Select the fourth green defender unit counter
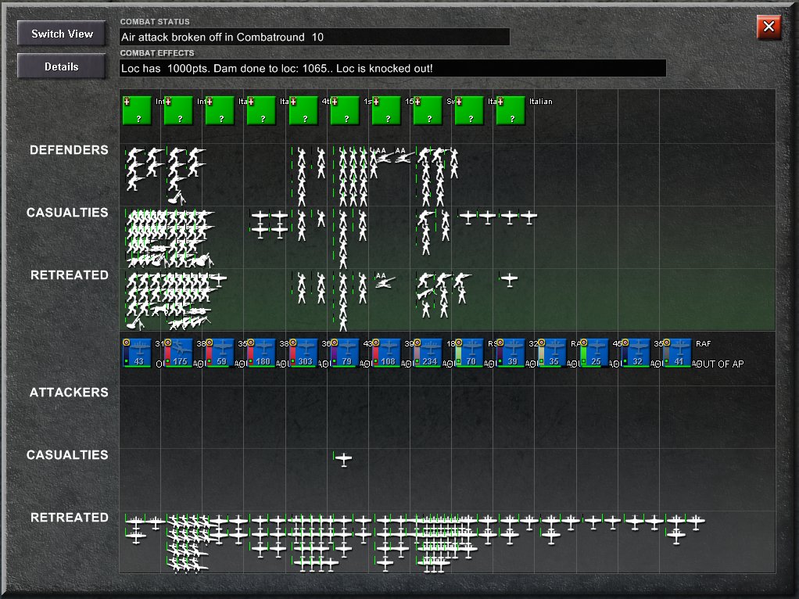799x599 pixels. coord(262,110)
